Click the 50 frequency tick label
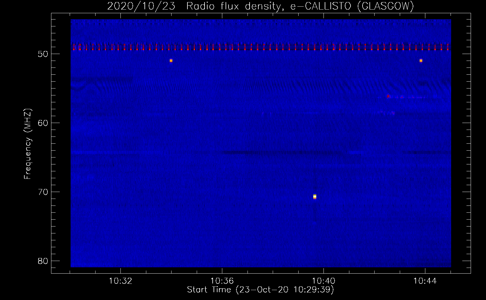486x300 pixels. [x=43, y=54]
